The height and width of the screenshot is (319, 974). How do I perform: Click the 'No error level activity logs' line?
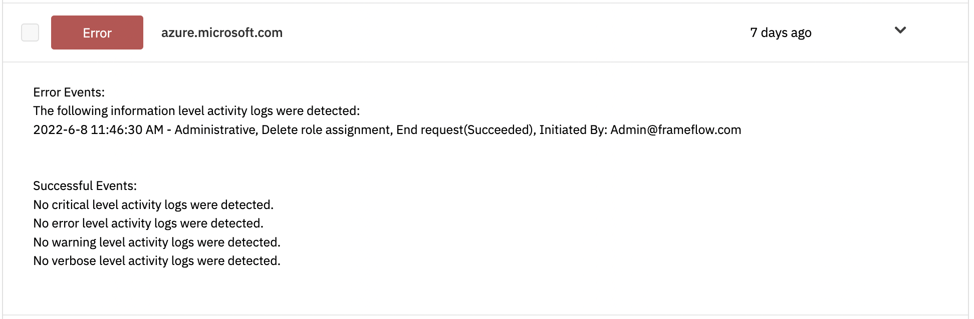148,223
